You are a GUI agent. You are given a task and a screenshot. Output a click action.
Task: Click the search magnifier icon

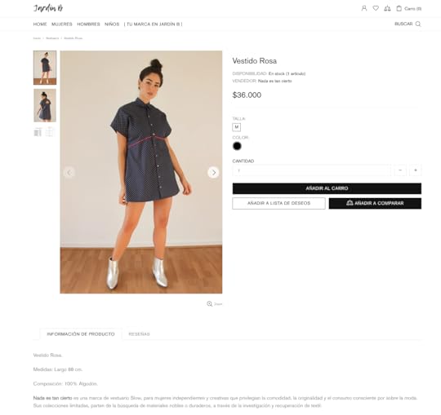(x=418, y=24)
